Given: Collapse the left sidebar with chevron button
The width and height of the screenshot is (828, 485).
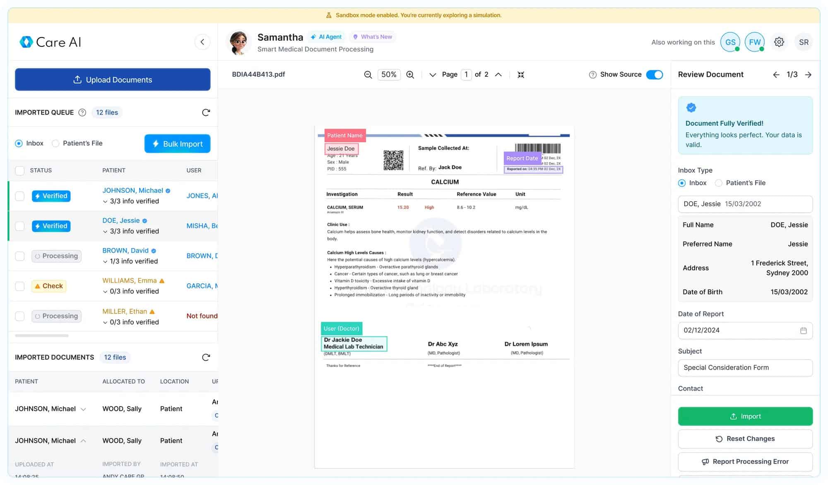Looking at the screenshot, I should pos(202,42).
